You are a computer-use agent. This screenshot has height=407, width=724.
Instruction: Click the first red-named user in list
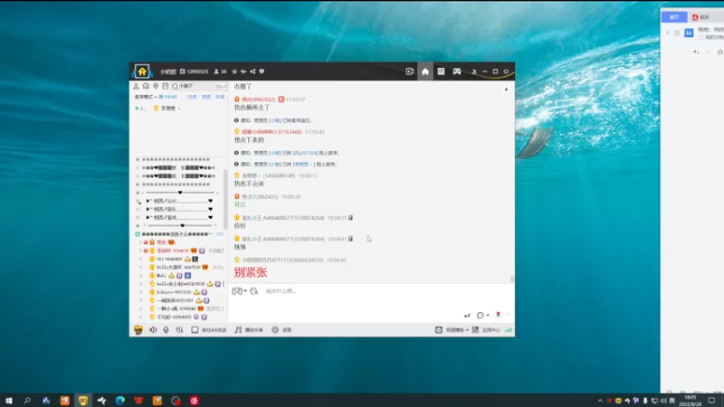(x=162, y=242)
